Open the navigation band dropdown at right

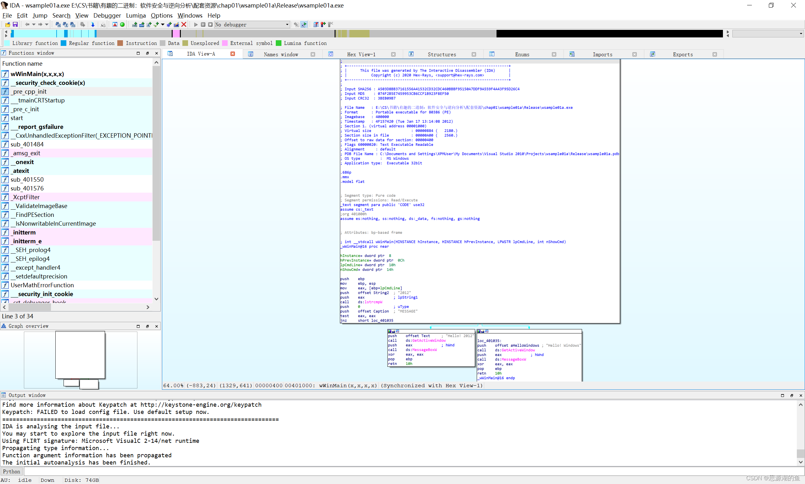click(x=800, y=34)
